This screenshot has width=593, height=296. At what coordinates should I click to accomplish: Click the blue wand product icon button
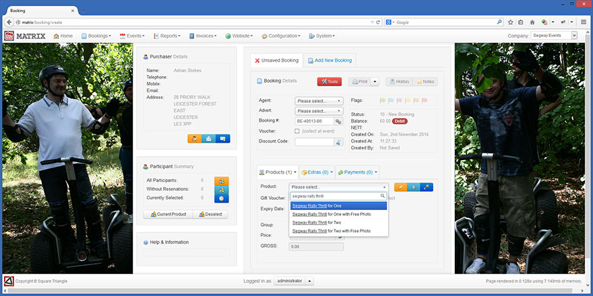tap(426, 187)
